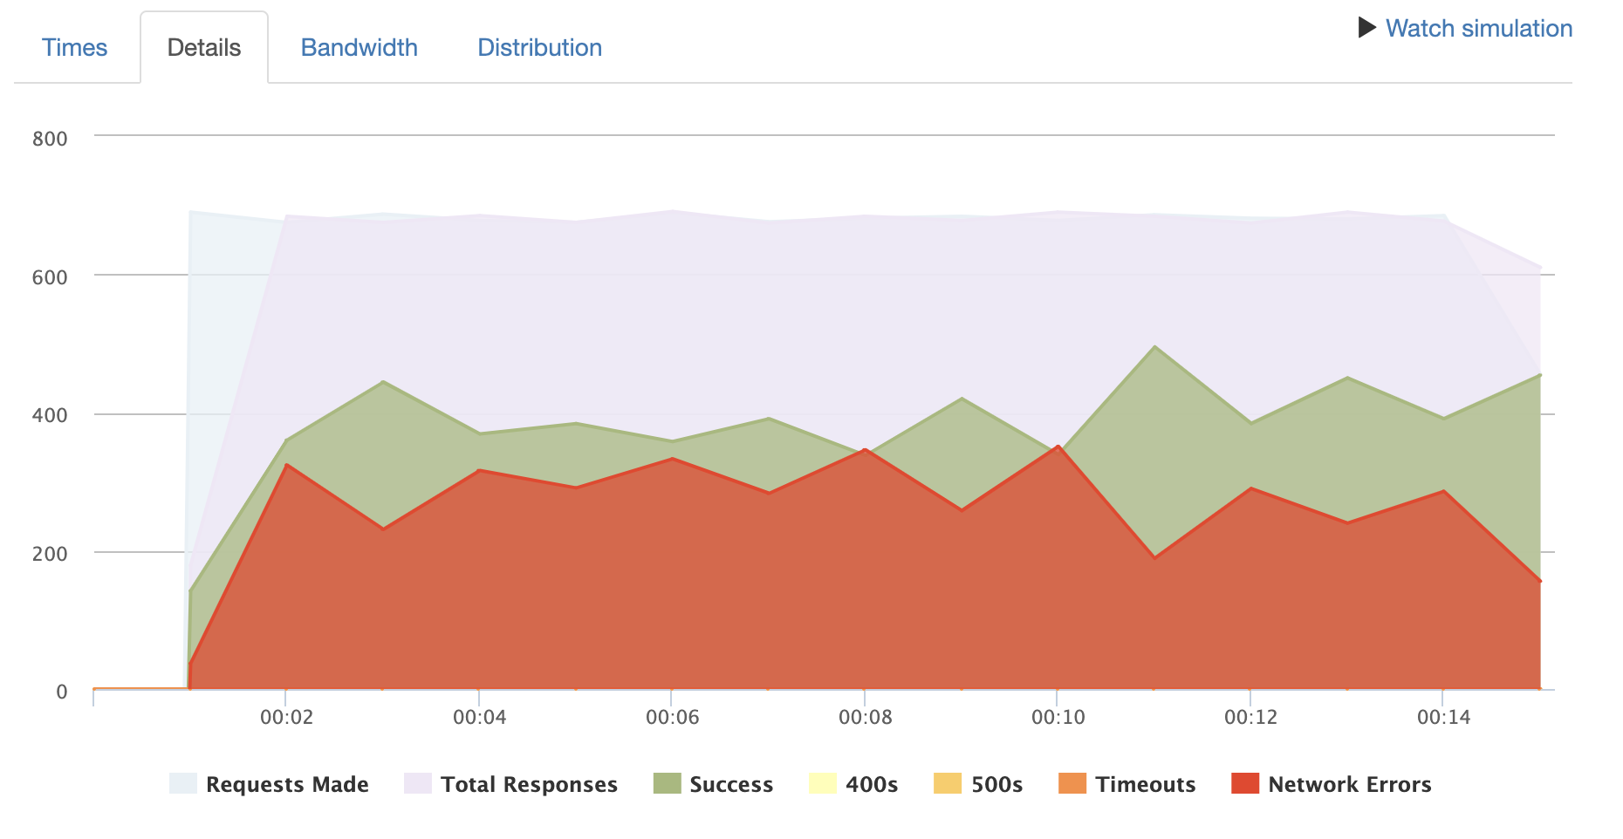Click the Watch simulation link
The height and width of the screenshot is (839, 1623).
pos(1479,28)
